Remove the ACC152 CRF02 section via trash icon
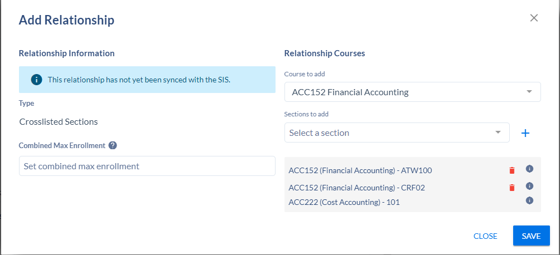This screenshot has height=255, width=560. (x=512, y=188)
